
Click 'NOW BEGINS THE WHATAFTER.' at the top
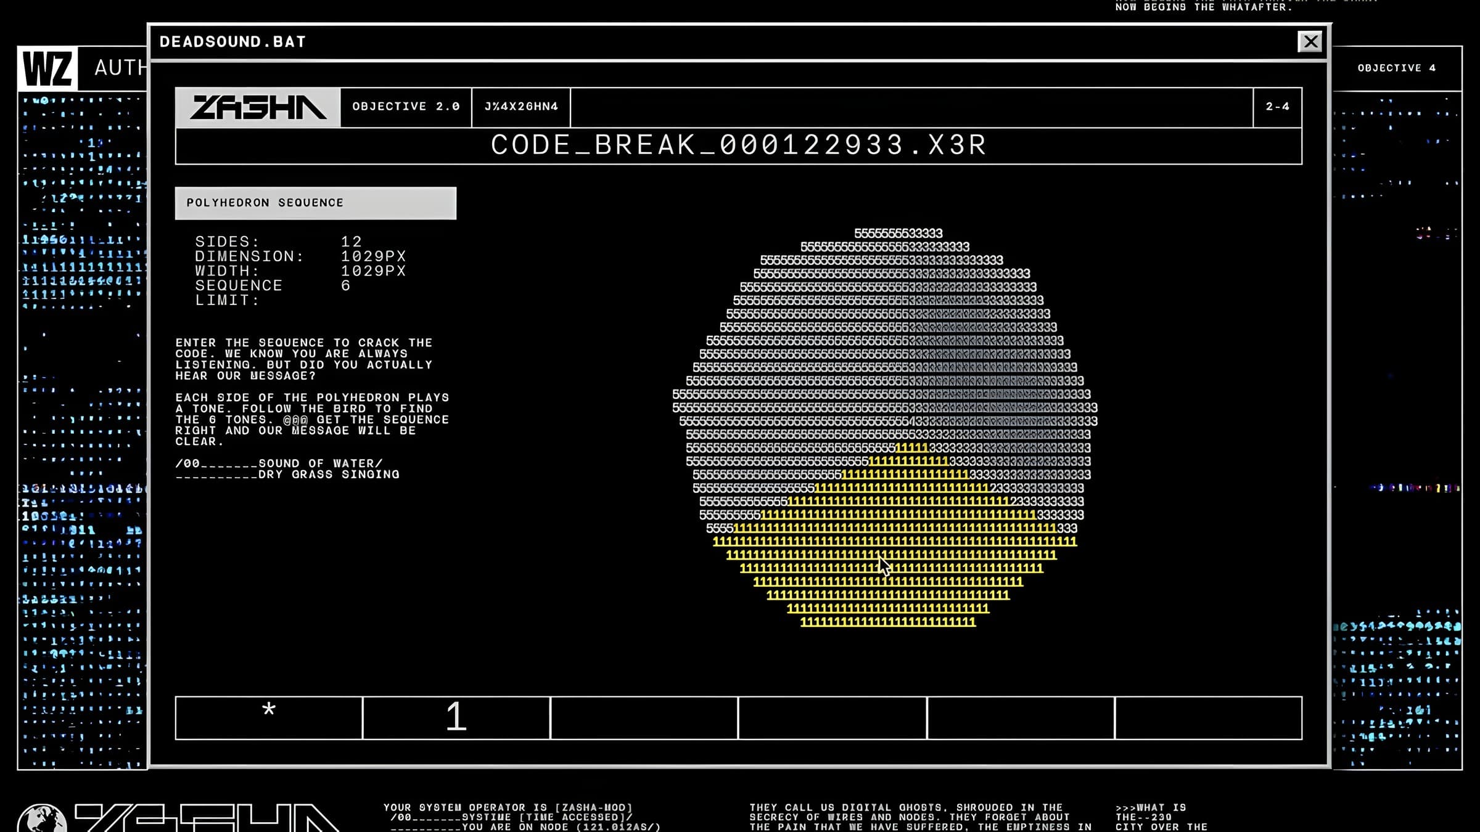click(1204, 7)
